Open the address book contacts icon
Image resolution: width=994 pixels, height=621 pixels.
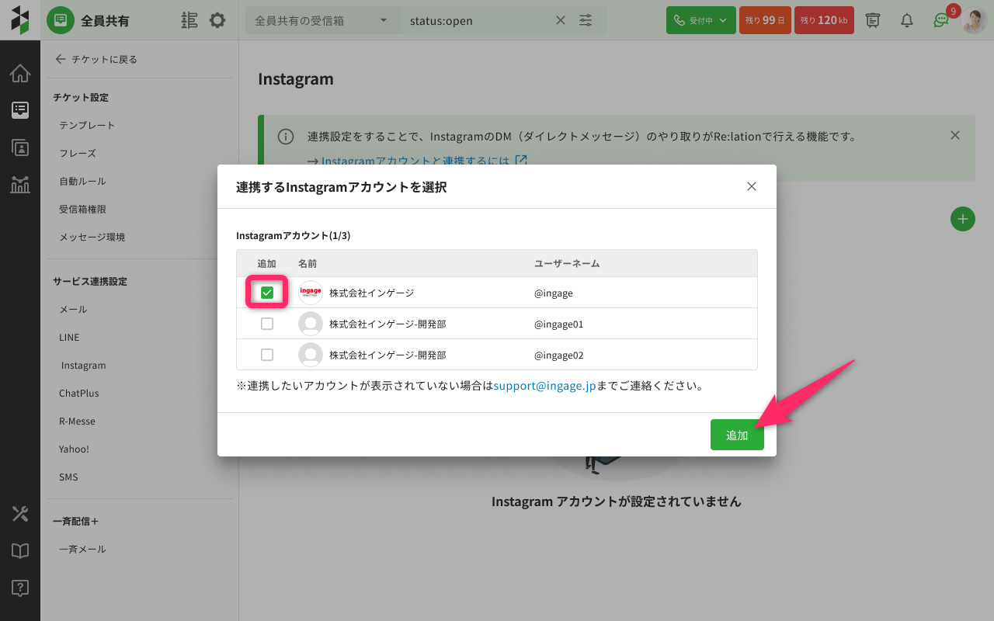20,147
